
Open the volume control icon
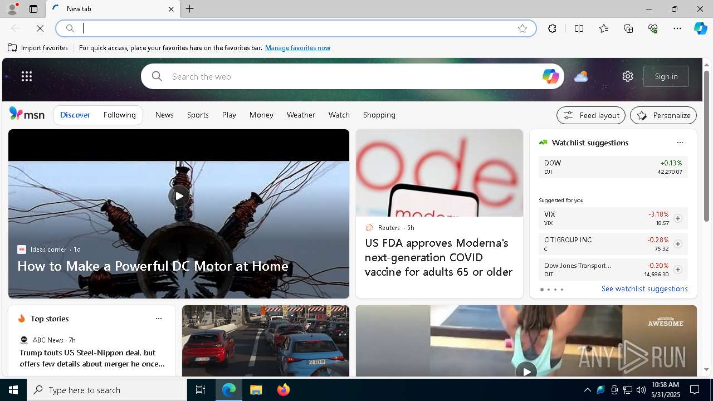[x=641, y=390]
